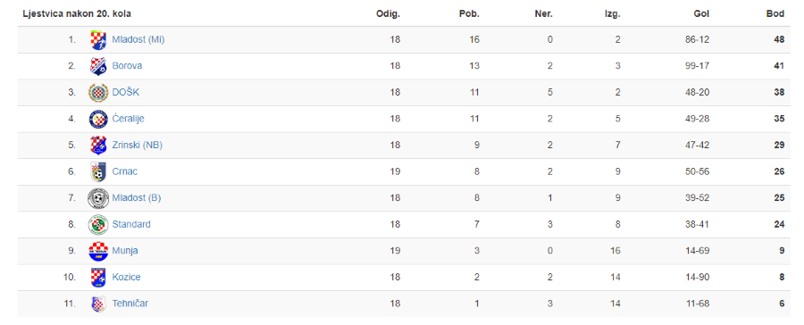Click the Bod column header
Viewport: 804px width, 325px height.
pyautogui.click(x=775, y=14)
